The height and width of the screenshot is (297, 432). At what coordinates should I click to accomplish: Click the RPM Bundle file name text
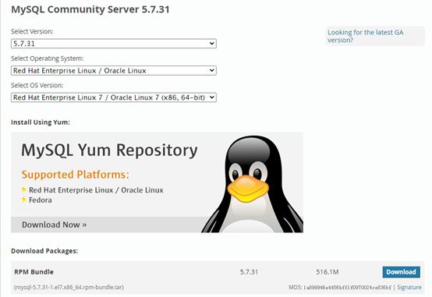coord(69,287)
